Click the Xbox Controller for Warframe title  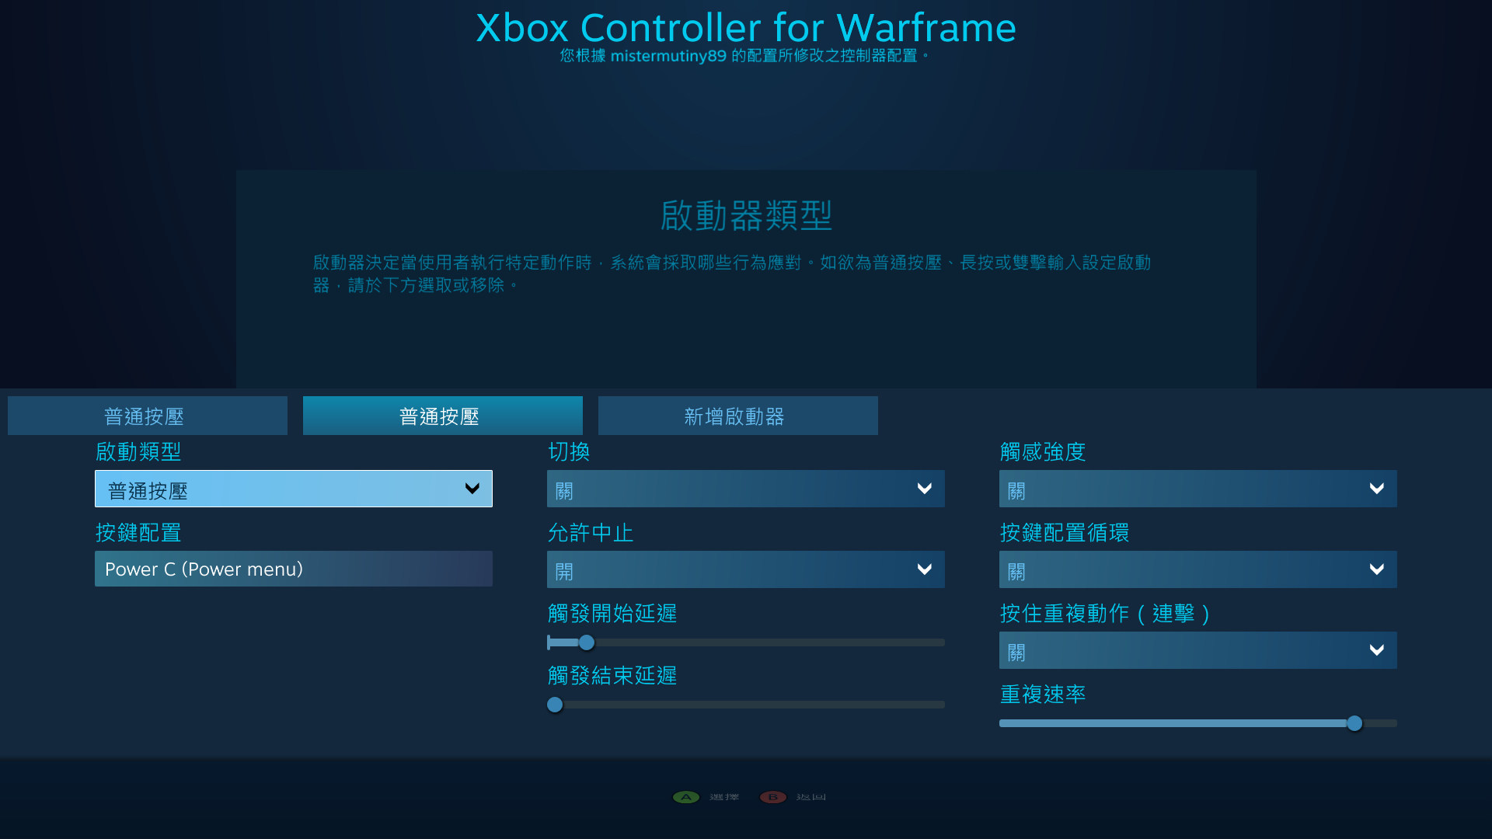click(x=745, y=28)
